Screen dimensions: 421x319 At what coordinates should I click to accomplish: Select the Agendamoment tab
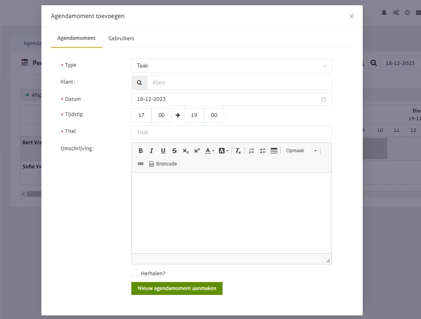click(x=76, y=38)
